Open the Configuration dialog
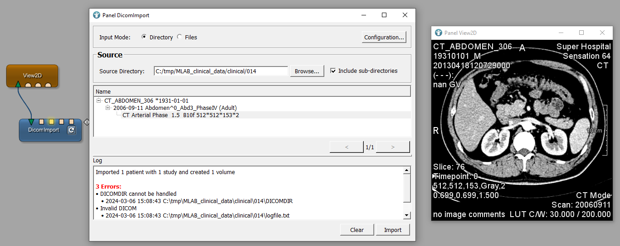Image resolution: width=620 pixels, height=246 pixels. (384, 37)
